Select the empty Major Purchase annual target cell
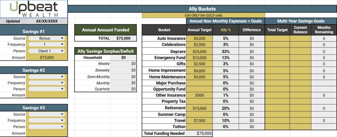This screenshot has height=137, width=337. 199,83
